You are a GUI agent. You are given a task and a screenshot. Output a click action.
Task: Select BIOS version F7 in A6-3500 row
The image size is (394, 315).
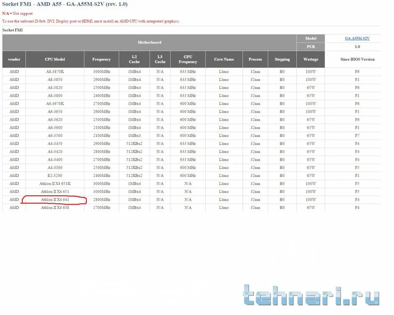[357, 136]
